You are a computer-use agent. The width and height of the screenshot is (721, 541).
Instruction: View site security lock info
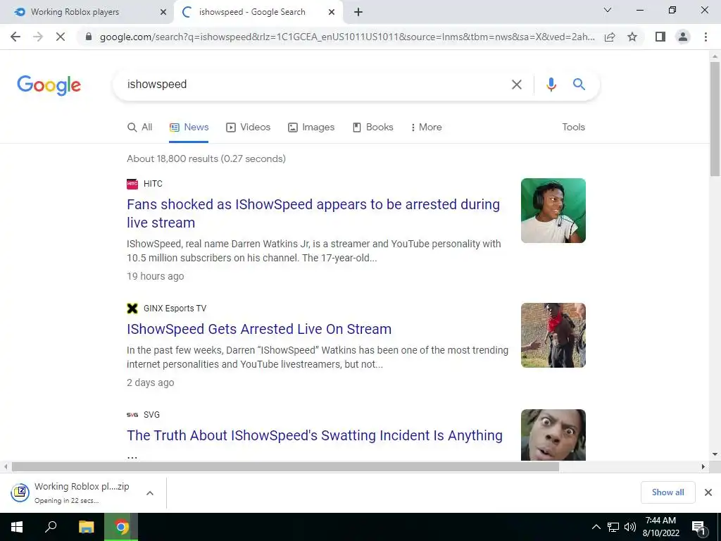tap(89, 37)
